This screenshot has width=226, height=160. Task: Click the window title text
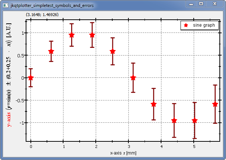(x=55, y=5)
